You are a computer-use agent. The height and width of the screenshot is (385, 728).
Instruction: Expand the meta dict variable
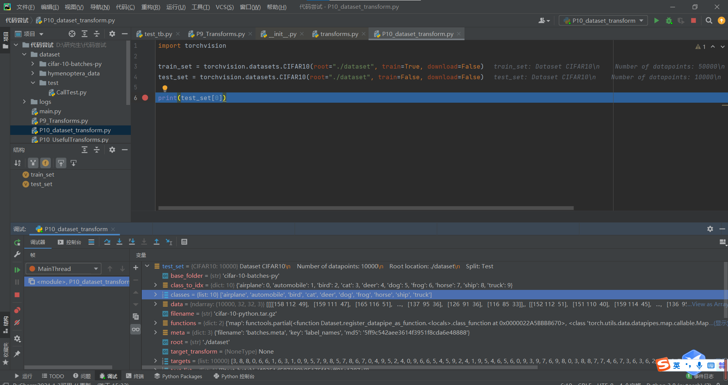[155, 332]
